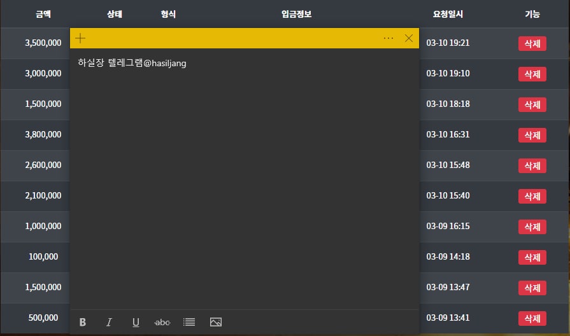Viewport: 570px width, 336px height.
Task: Click the 03-10 15:40 timestamp
Action: 448,195
